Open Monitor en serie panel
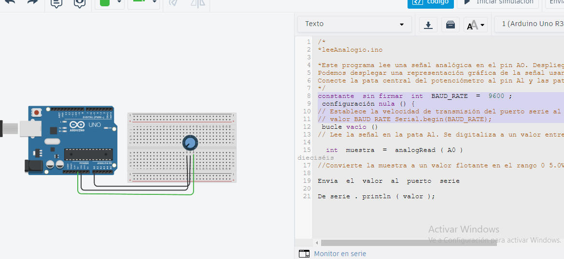Screen dimensions: 564x259 click(x=339, y=254)
